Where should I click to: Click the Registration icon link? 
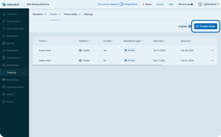point(122,4)
